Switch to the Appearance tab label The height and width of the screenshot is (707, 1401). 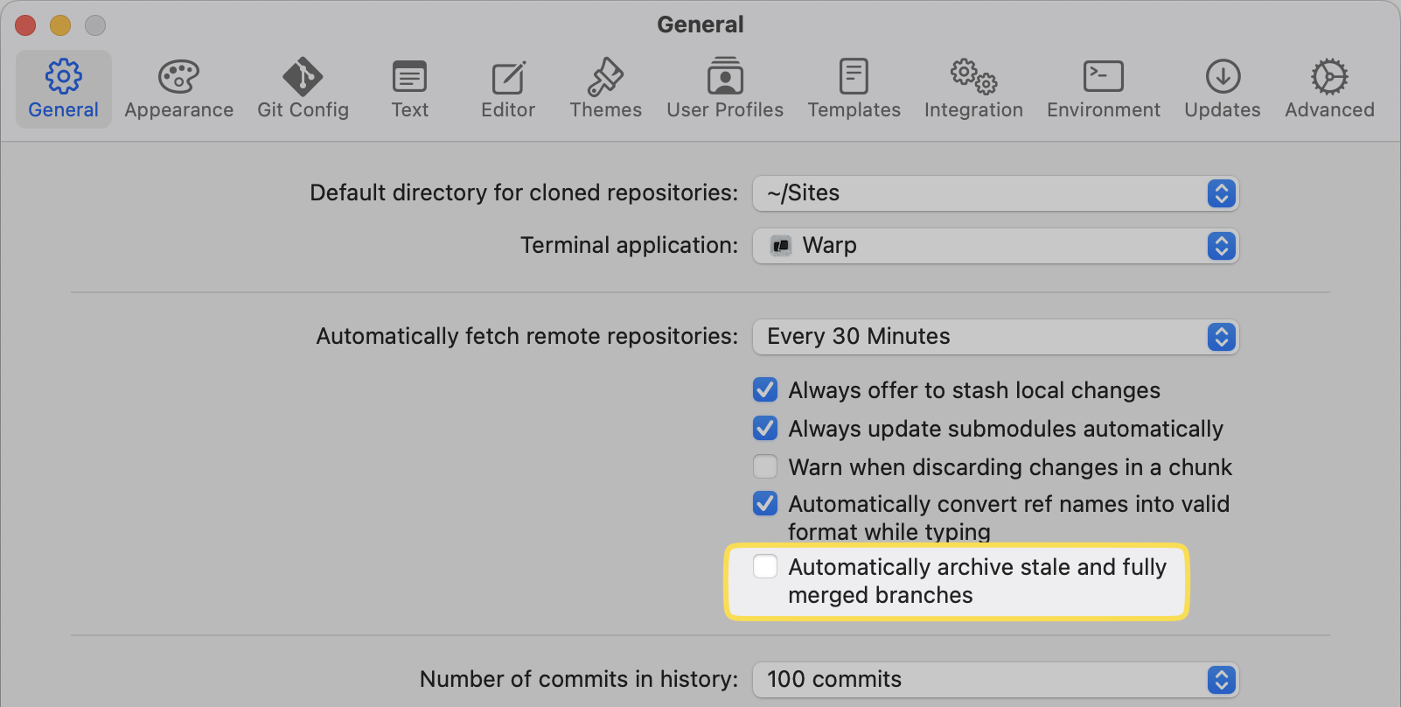(178, 110)
